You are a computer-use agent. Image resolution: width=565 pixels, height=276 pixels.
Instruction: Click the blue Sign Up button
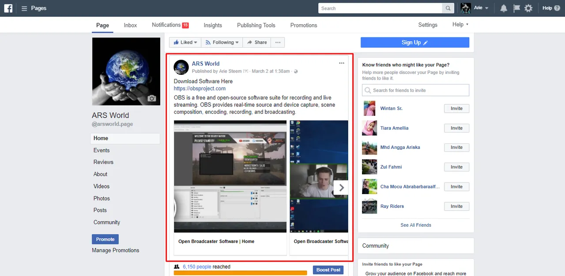pyautogui.click(x=415, y=42)
